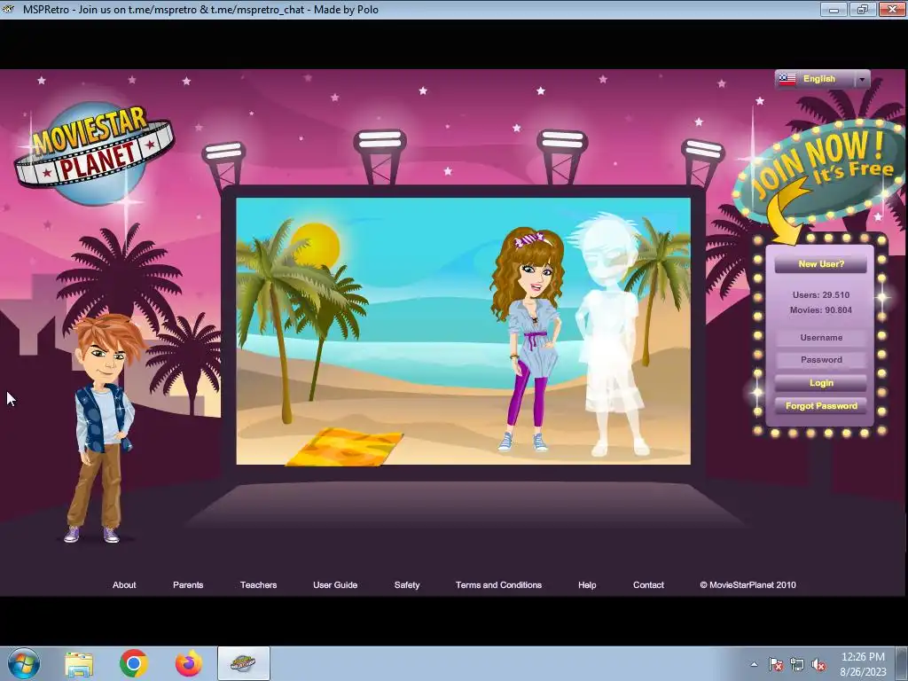Select the MSPRetro app taskbar icon
908x681 pixels.
(243, 663)
